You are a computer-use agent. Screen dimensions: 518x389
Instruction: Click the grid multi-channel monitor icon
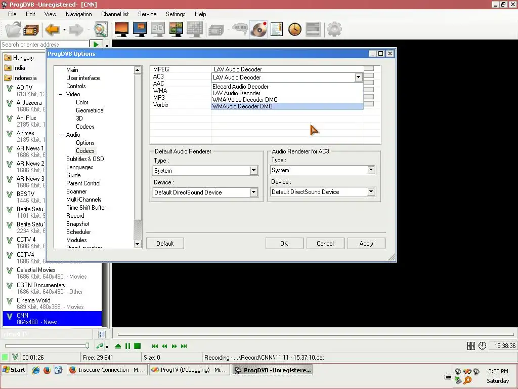pos(195,29)
